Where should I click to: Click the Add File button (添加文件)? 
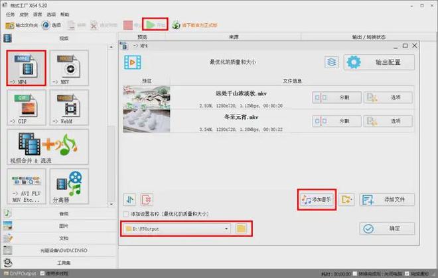pyautogui.click(x=387, y=199)
